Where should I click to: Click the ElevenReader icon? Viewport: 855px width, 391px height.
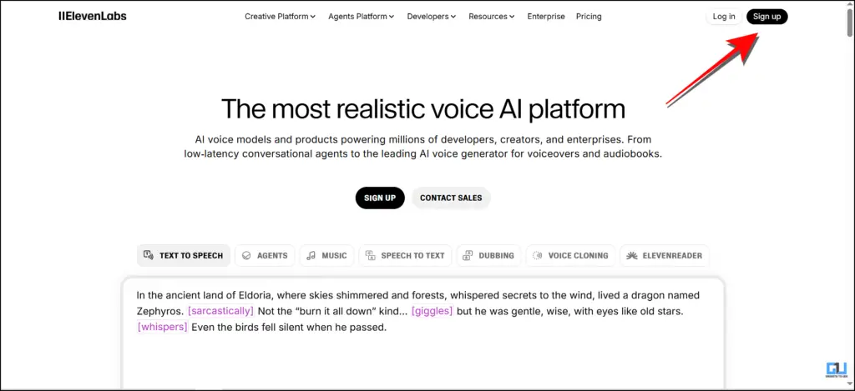tap(632, 255)
